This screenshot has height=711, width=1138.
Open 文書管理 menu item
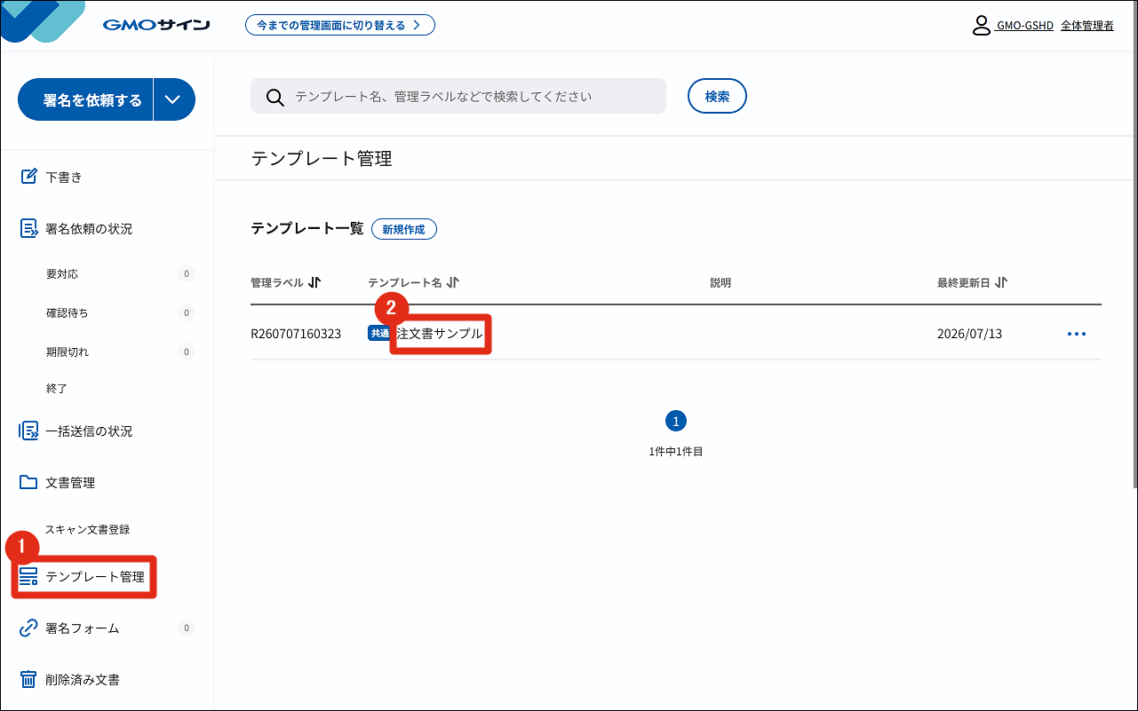pyautogui.click(x=70, y=483)
